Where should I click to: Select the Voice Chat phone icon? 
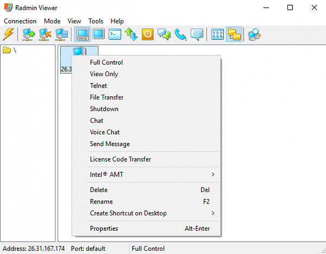[181, 34]
